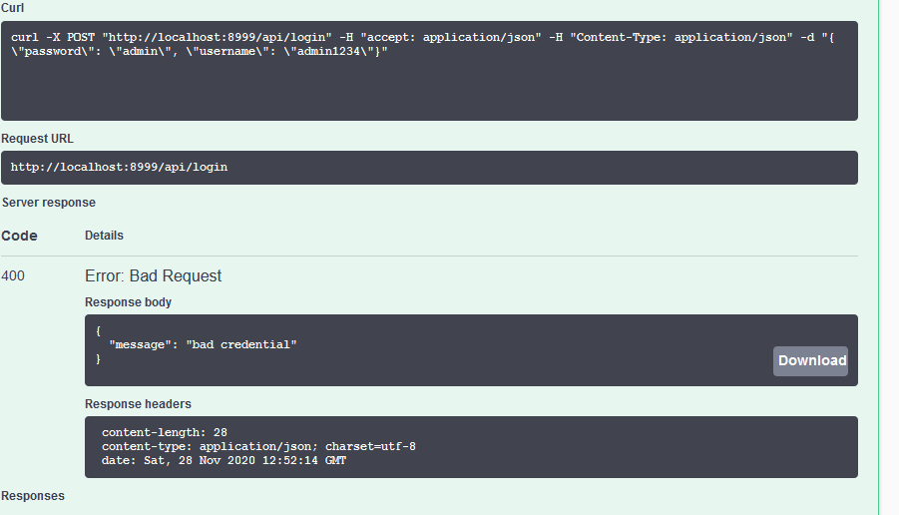
Task: Click the Request URL text box
Action: point(429,168)
